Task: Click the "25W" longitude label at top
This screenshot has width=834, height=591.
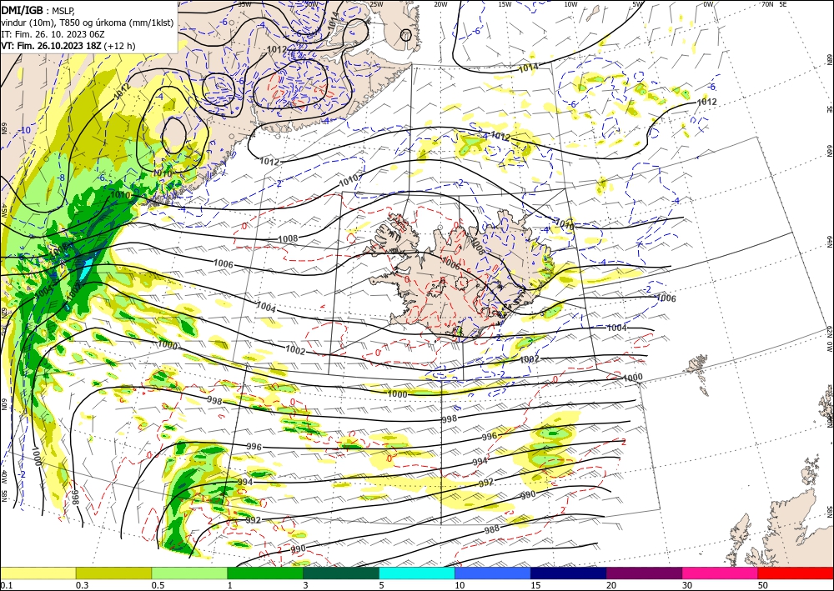Action: click(375, 4)
